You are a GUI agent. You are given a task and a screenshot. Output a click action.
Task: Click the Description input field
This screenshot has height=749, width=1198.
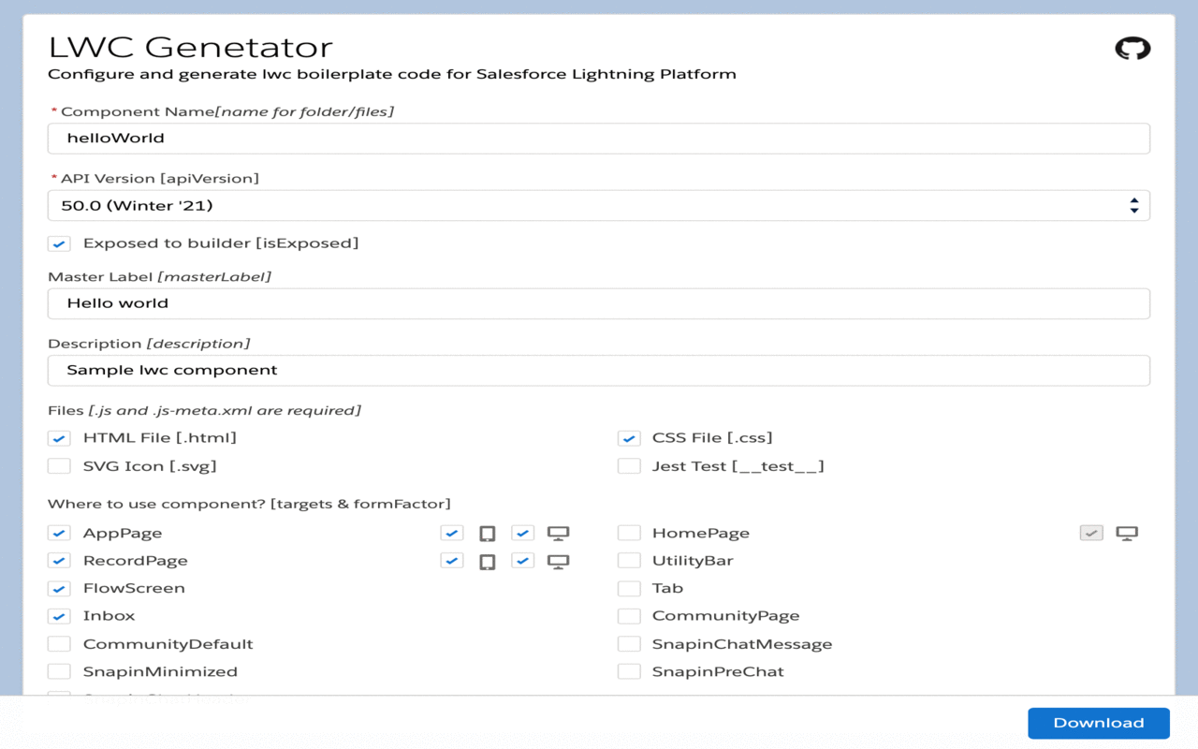[599, 370]
